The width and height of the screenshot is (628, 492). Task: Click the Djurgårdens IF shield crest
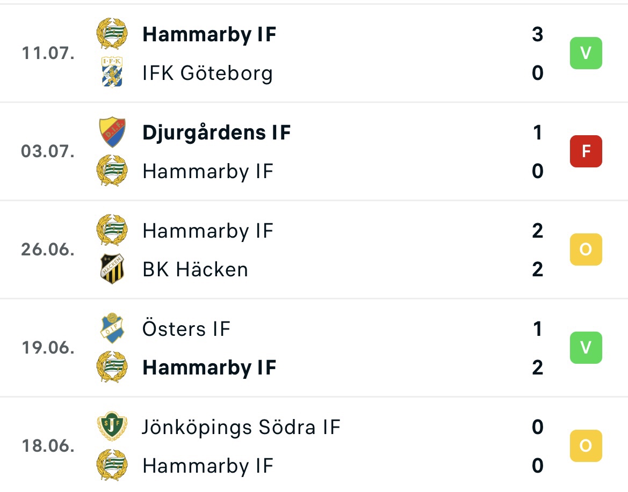112,132
